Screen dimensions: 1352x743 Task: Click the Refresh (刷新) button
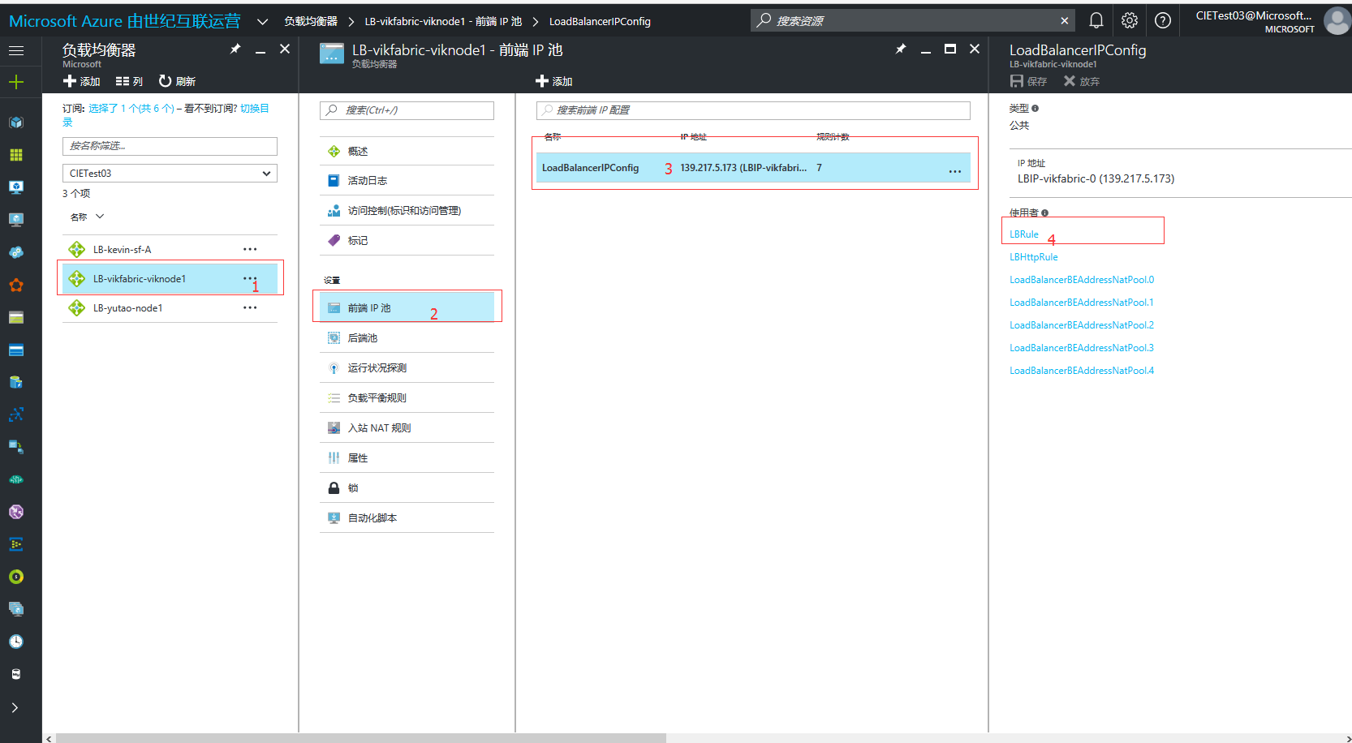177,81
